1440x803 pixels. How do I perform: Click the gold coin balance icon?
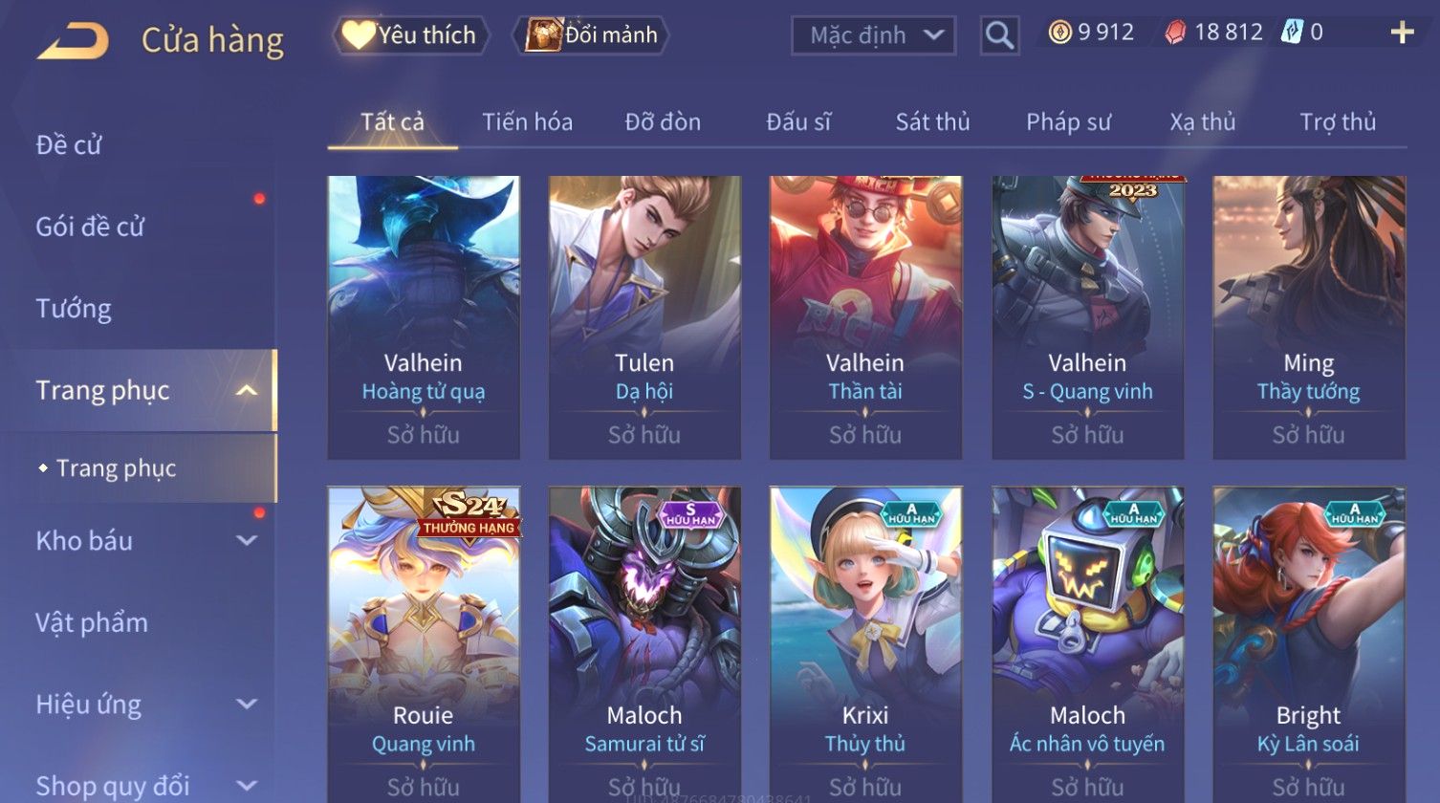point(1059,33)
